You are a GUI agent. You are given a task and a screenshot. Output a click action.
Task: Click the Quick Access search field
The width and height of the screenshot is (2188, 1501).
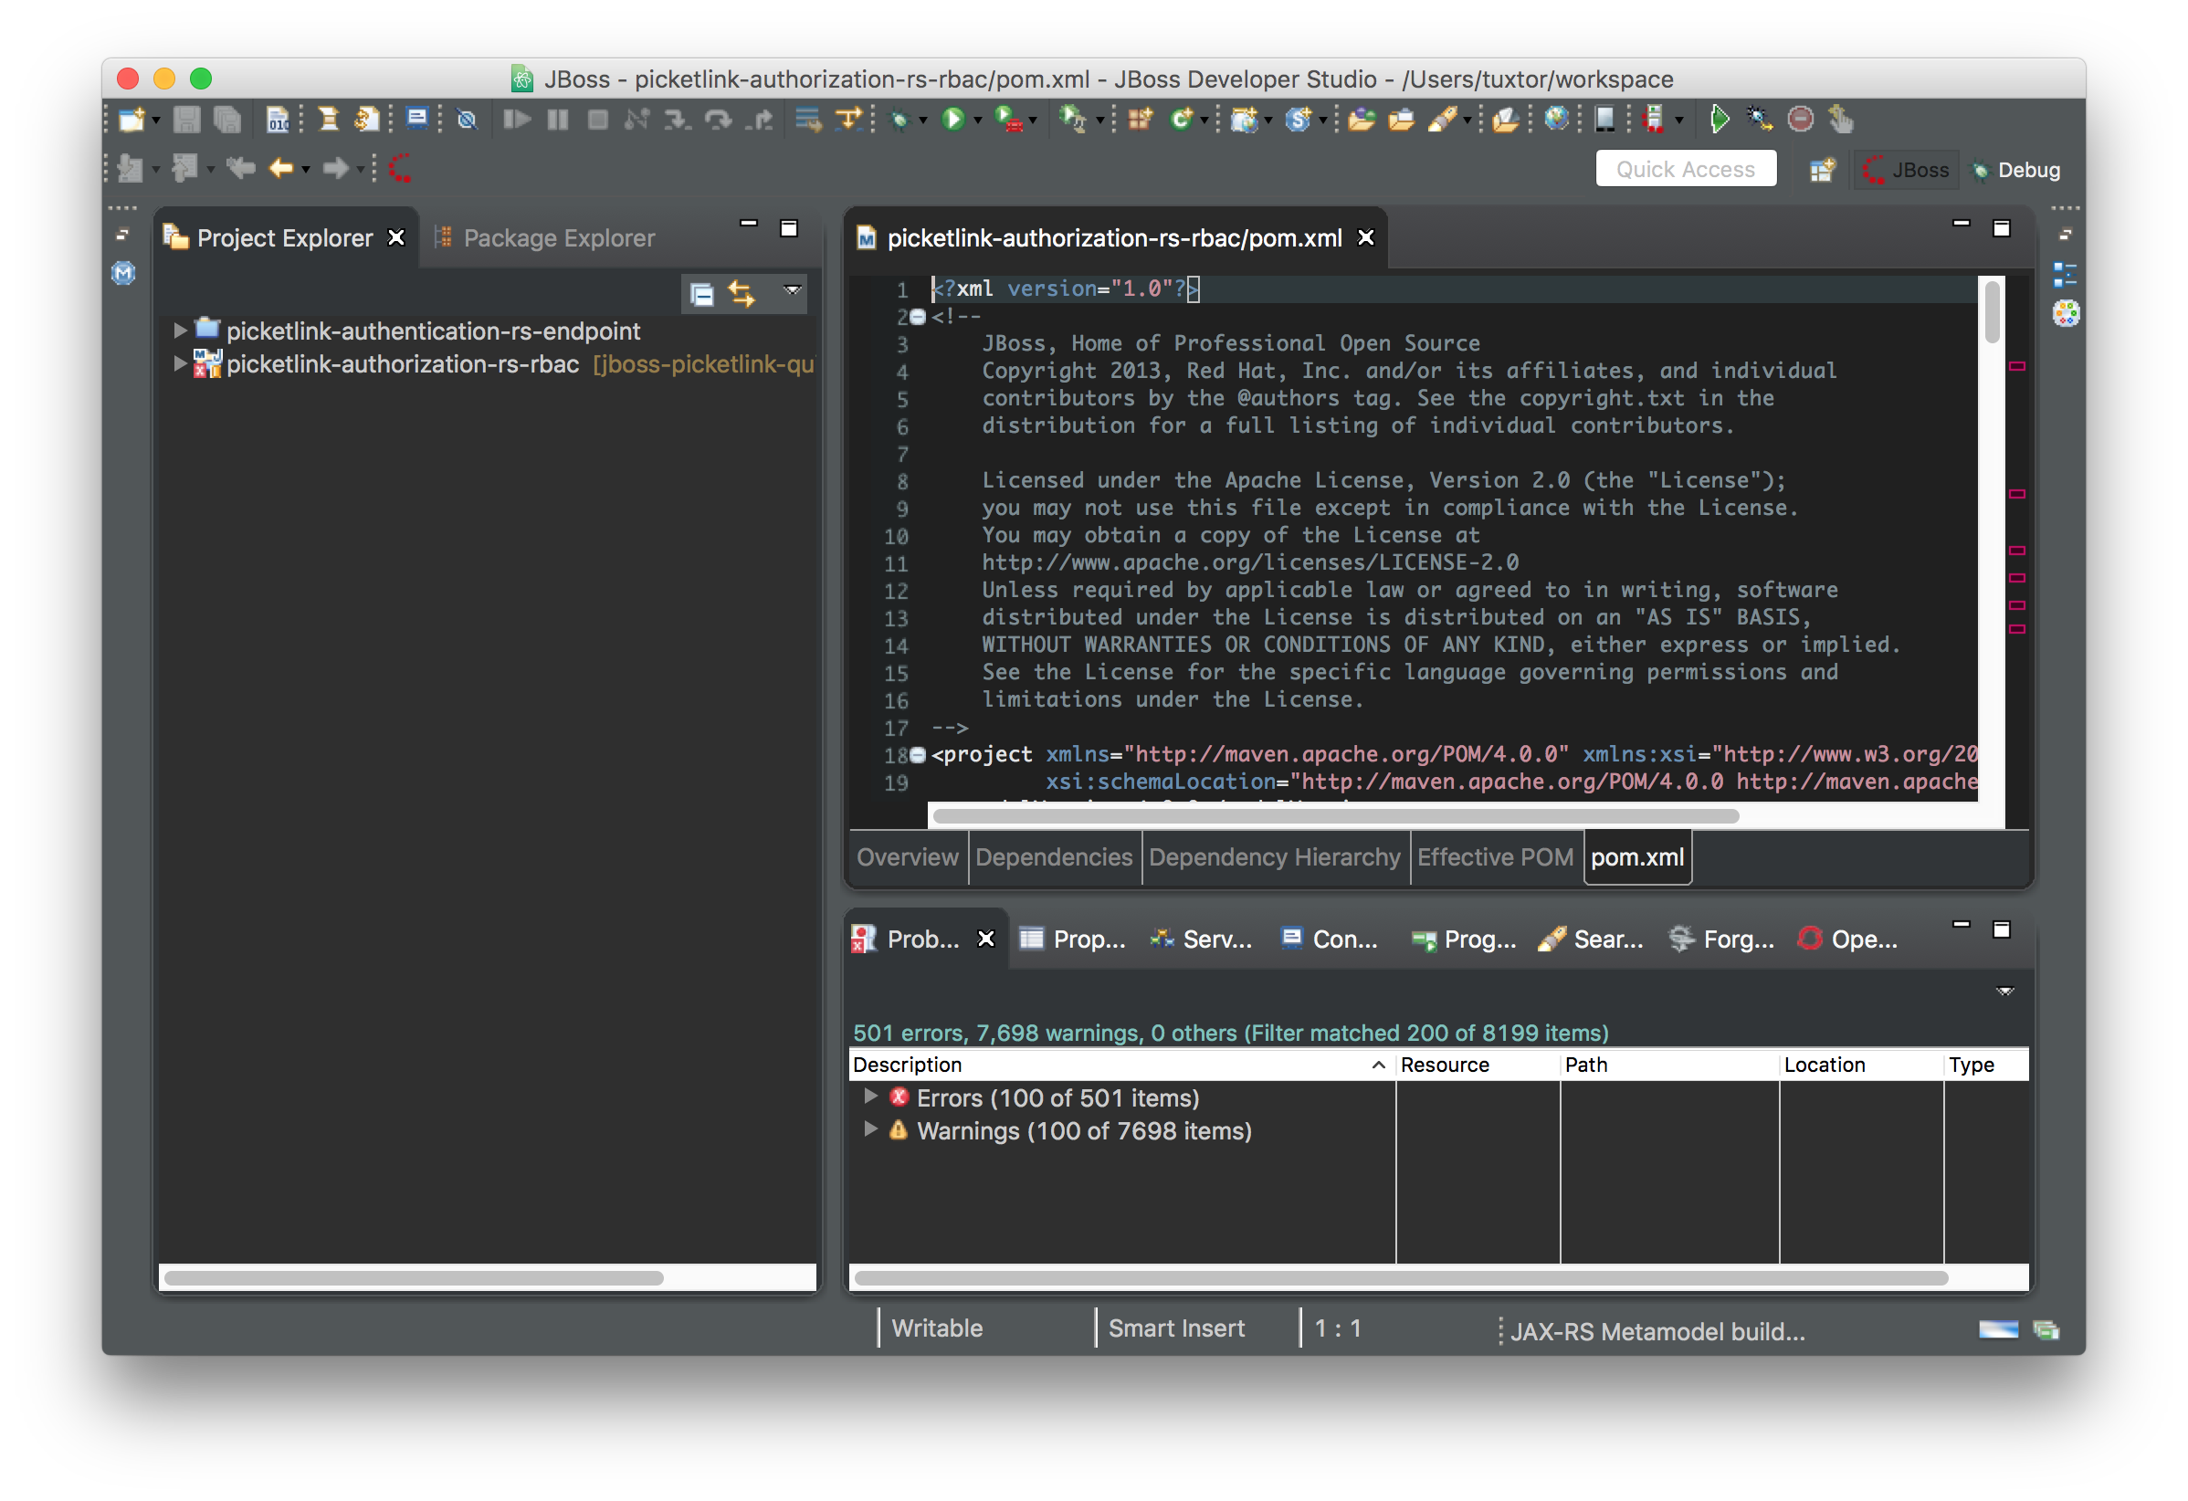point(1685,170)
